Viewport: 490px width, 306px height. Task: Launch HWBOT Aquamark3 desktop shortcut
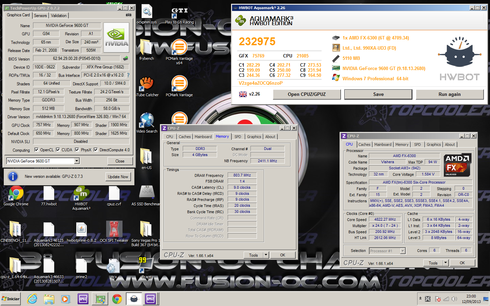81,198
